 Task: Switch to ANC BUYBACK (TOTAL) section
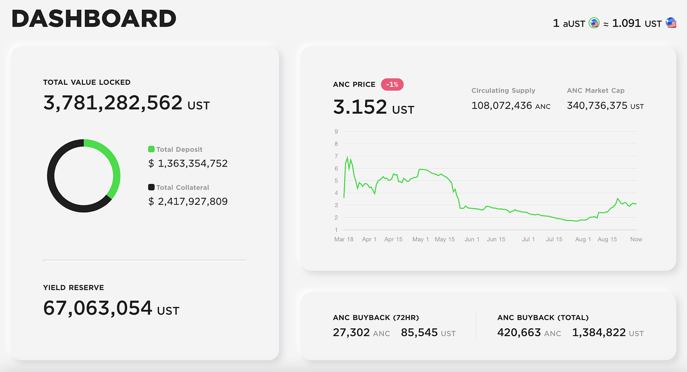coord(543,318)
